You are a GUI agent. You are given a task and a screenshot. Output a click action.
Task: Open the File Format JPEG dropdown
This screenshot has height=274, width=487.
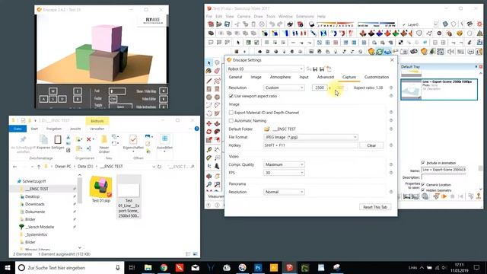pos(310,137)
